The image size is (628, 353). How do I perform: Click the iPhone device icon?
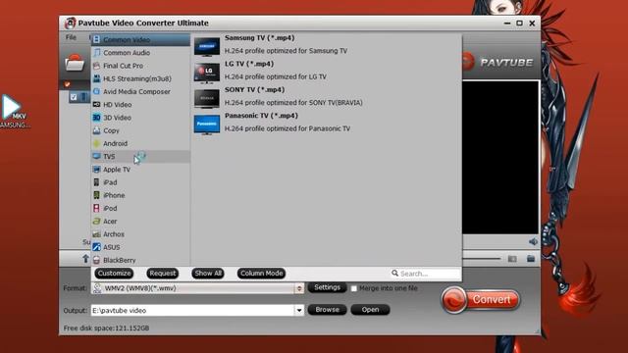[96, 195]
